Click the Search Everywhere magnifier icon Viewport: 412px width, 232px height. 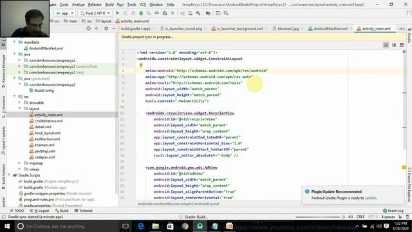point(226,13)
